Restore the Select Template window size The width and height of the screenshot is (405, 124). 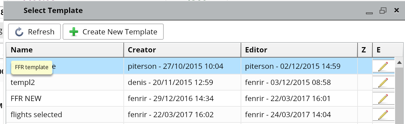[x=383, y=11]
